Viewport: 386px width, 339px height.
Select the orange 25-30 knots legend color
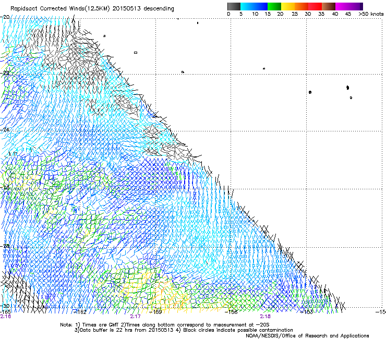(301, 6)
